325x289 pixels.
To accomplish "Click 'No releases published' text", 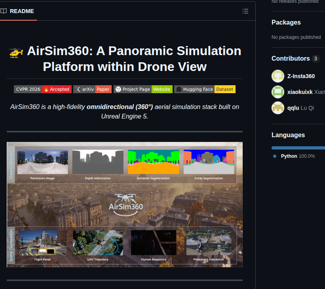I will pos(295,2).
